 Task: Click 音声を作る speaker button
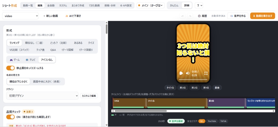(238, 16)
